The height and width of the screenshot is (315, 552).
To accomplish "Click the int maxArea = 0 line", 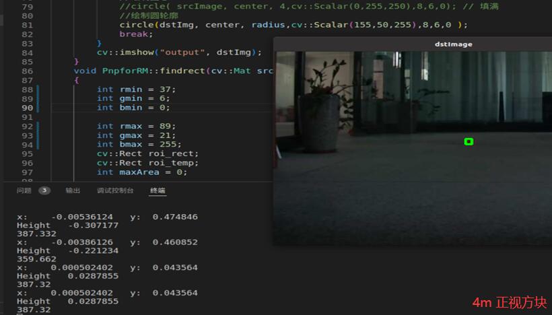I will pos(141,172).
